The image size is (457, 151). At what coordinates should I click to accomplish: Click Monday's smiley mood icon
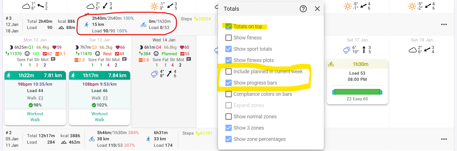tap(27, 54)
